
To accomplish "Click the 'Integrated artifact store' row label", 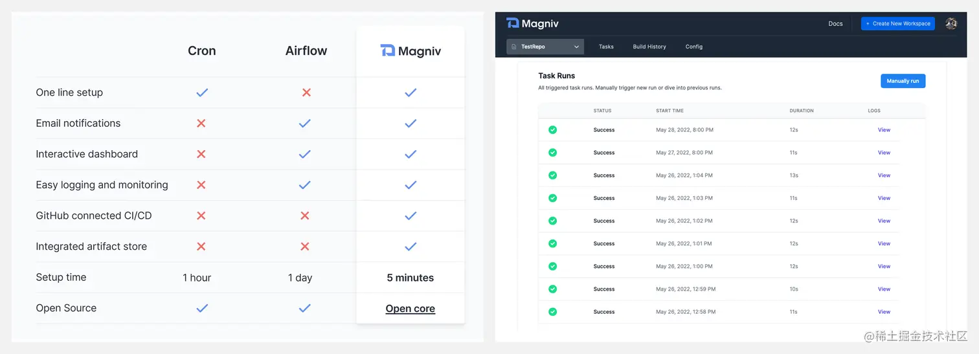I will [x=91, y=247].
